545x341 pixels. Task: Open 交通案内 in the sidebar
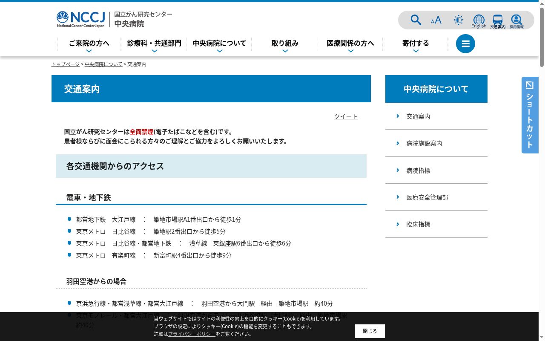436,116
